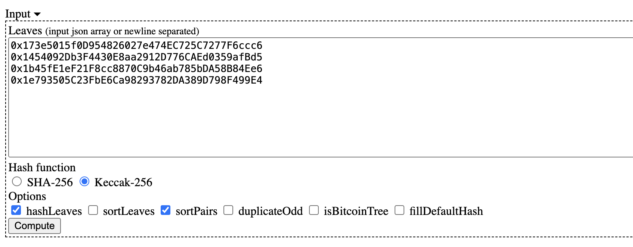
Task: Uncheck the hashLeaves checkbox
Action: [16, 210]
